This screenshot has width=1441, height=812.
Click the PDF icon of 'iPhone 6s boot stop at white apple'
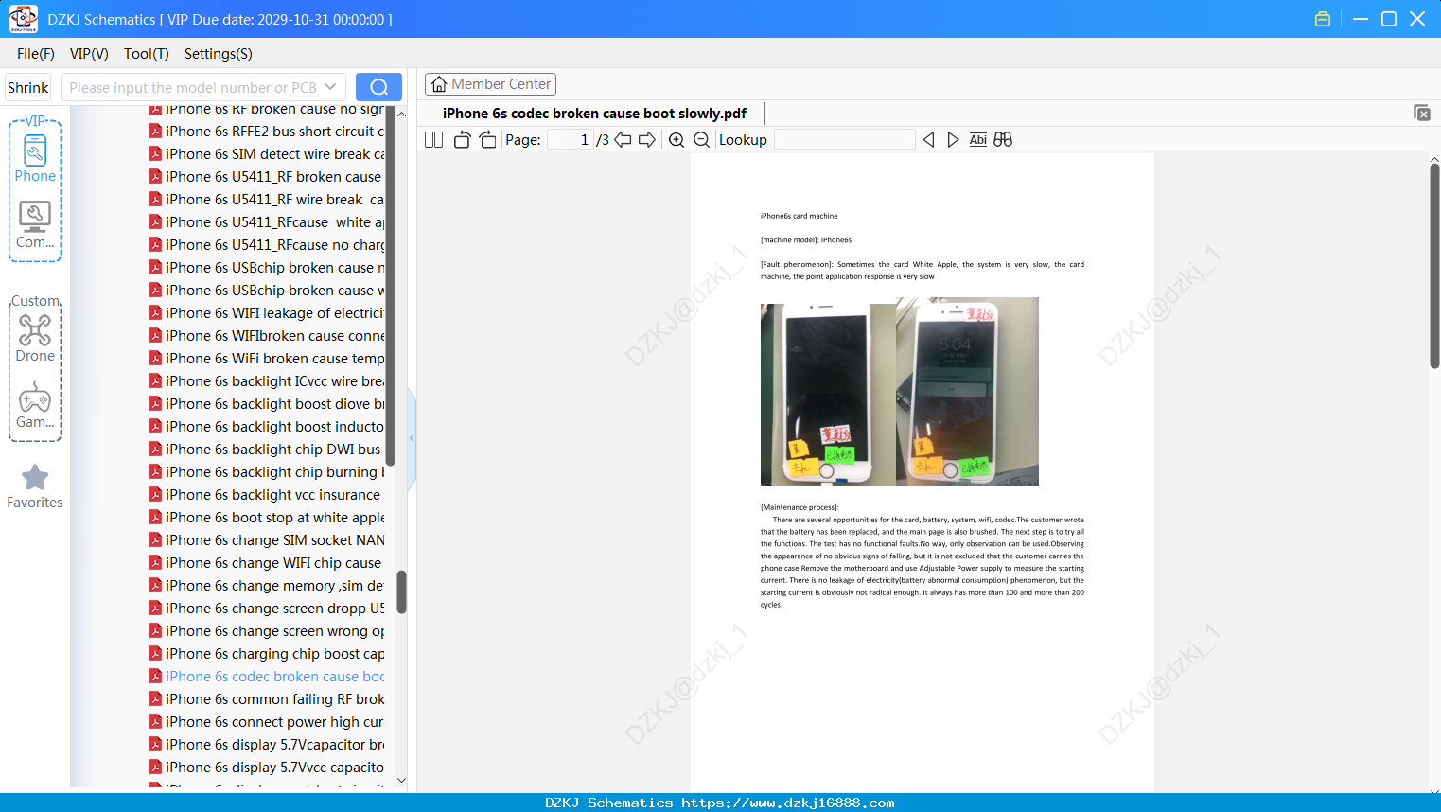(155, 517)
